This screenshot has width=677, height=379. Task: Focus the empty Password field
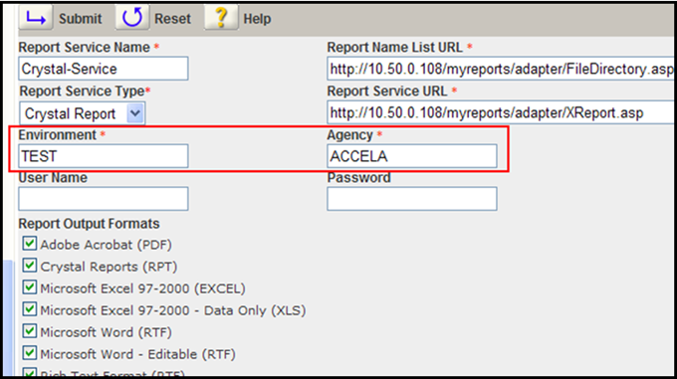[412, 199]
